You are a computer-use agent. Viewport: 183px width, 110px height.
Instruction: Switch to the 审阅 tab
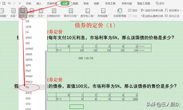86,3
